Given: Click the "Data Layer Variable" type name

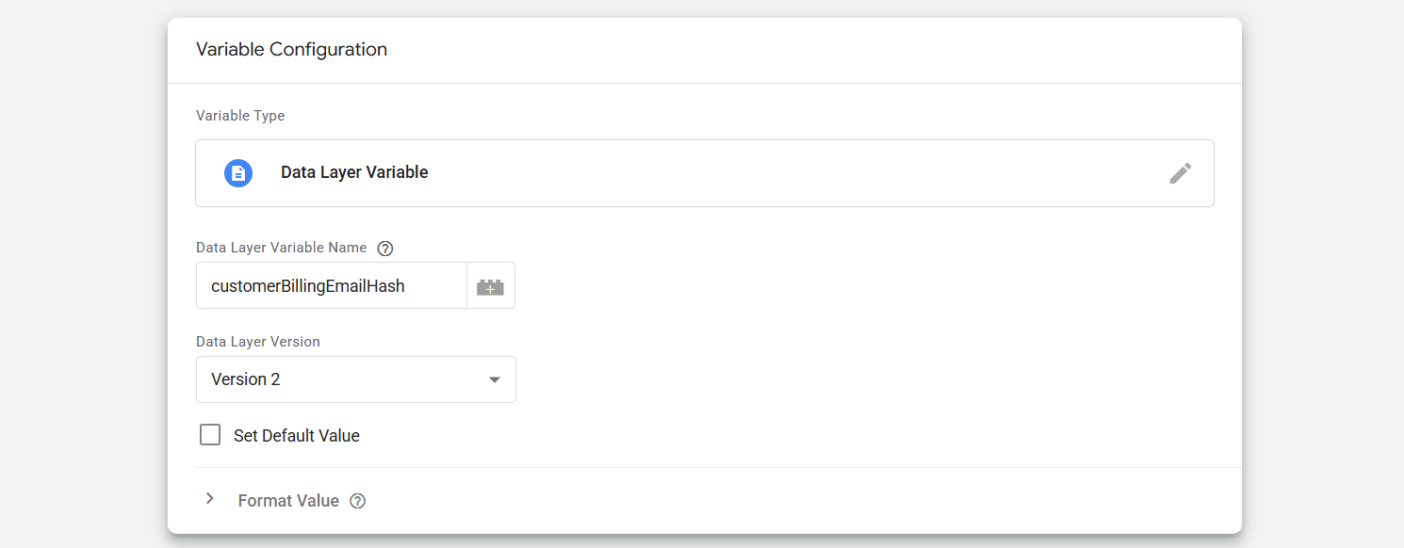Looking at the screenshot, I should pos(354,173).
